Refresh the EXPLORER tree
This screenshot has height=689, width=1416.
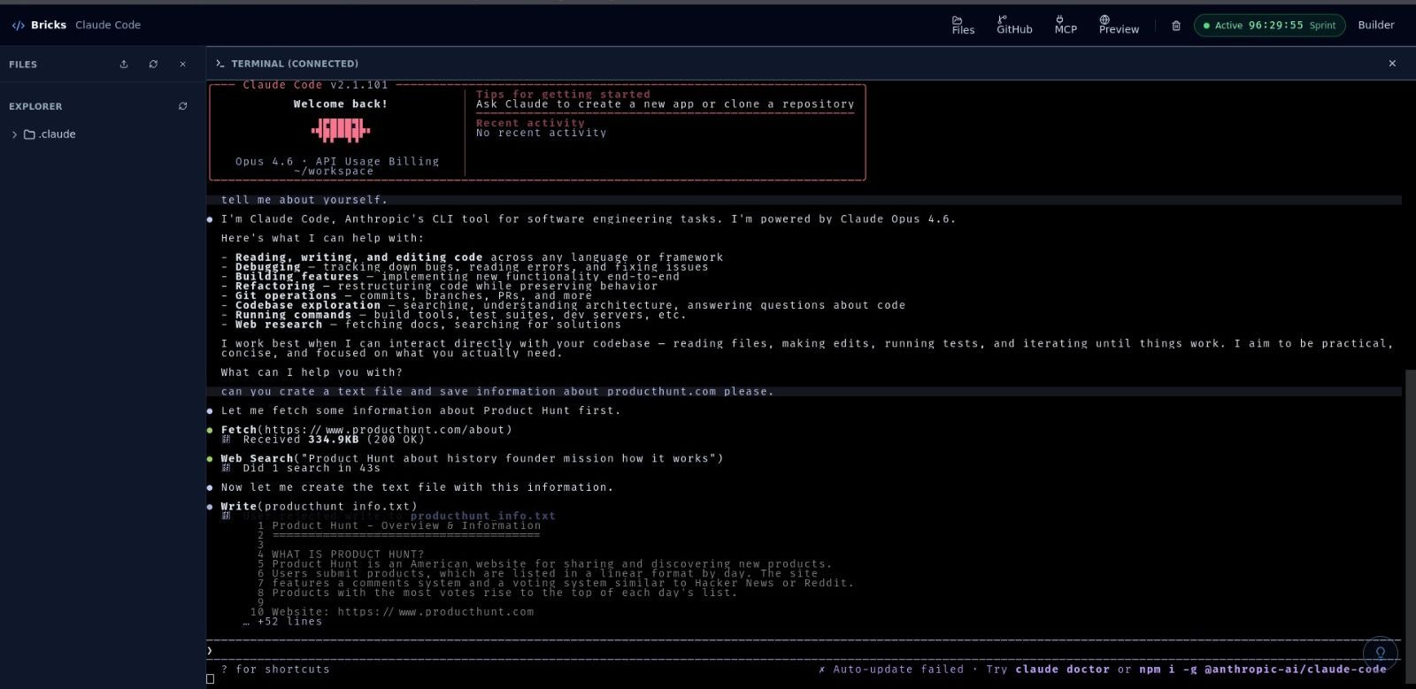[x=182, y=106]
